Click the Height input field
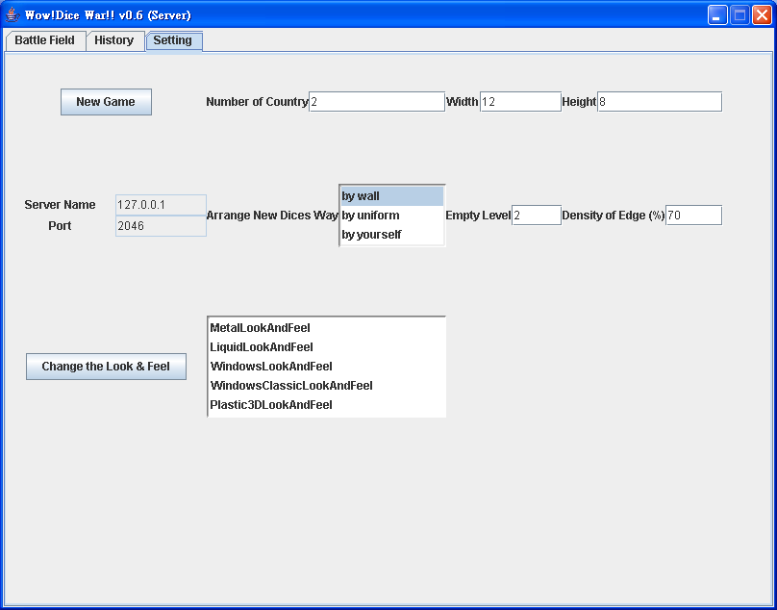The width and height of the screenshot is (777, 610). click(659, 102)
